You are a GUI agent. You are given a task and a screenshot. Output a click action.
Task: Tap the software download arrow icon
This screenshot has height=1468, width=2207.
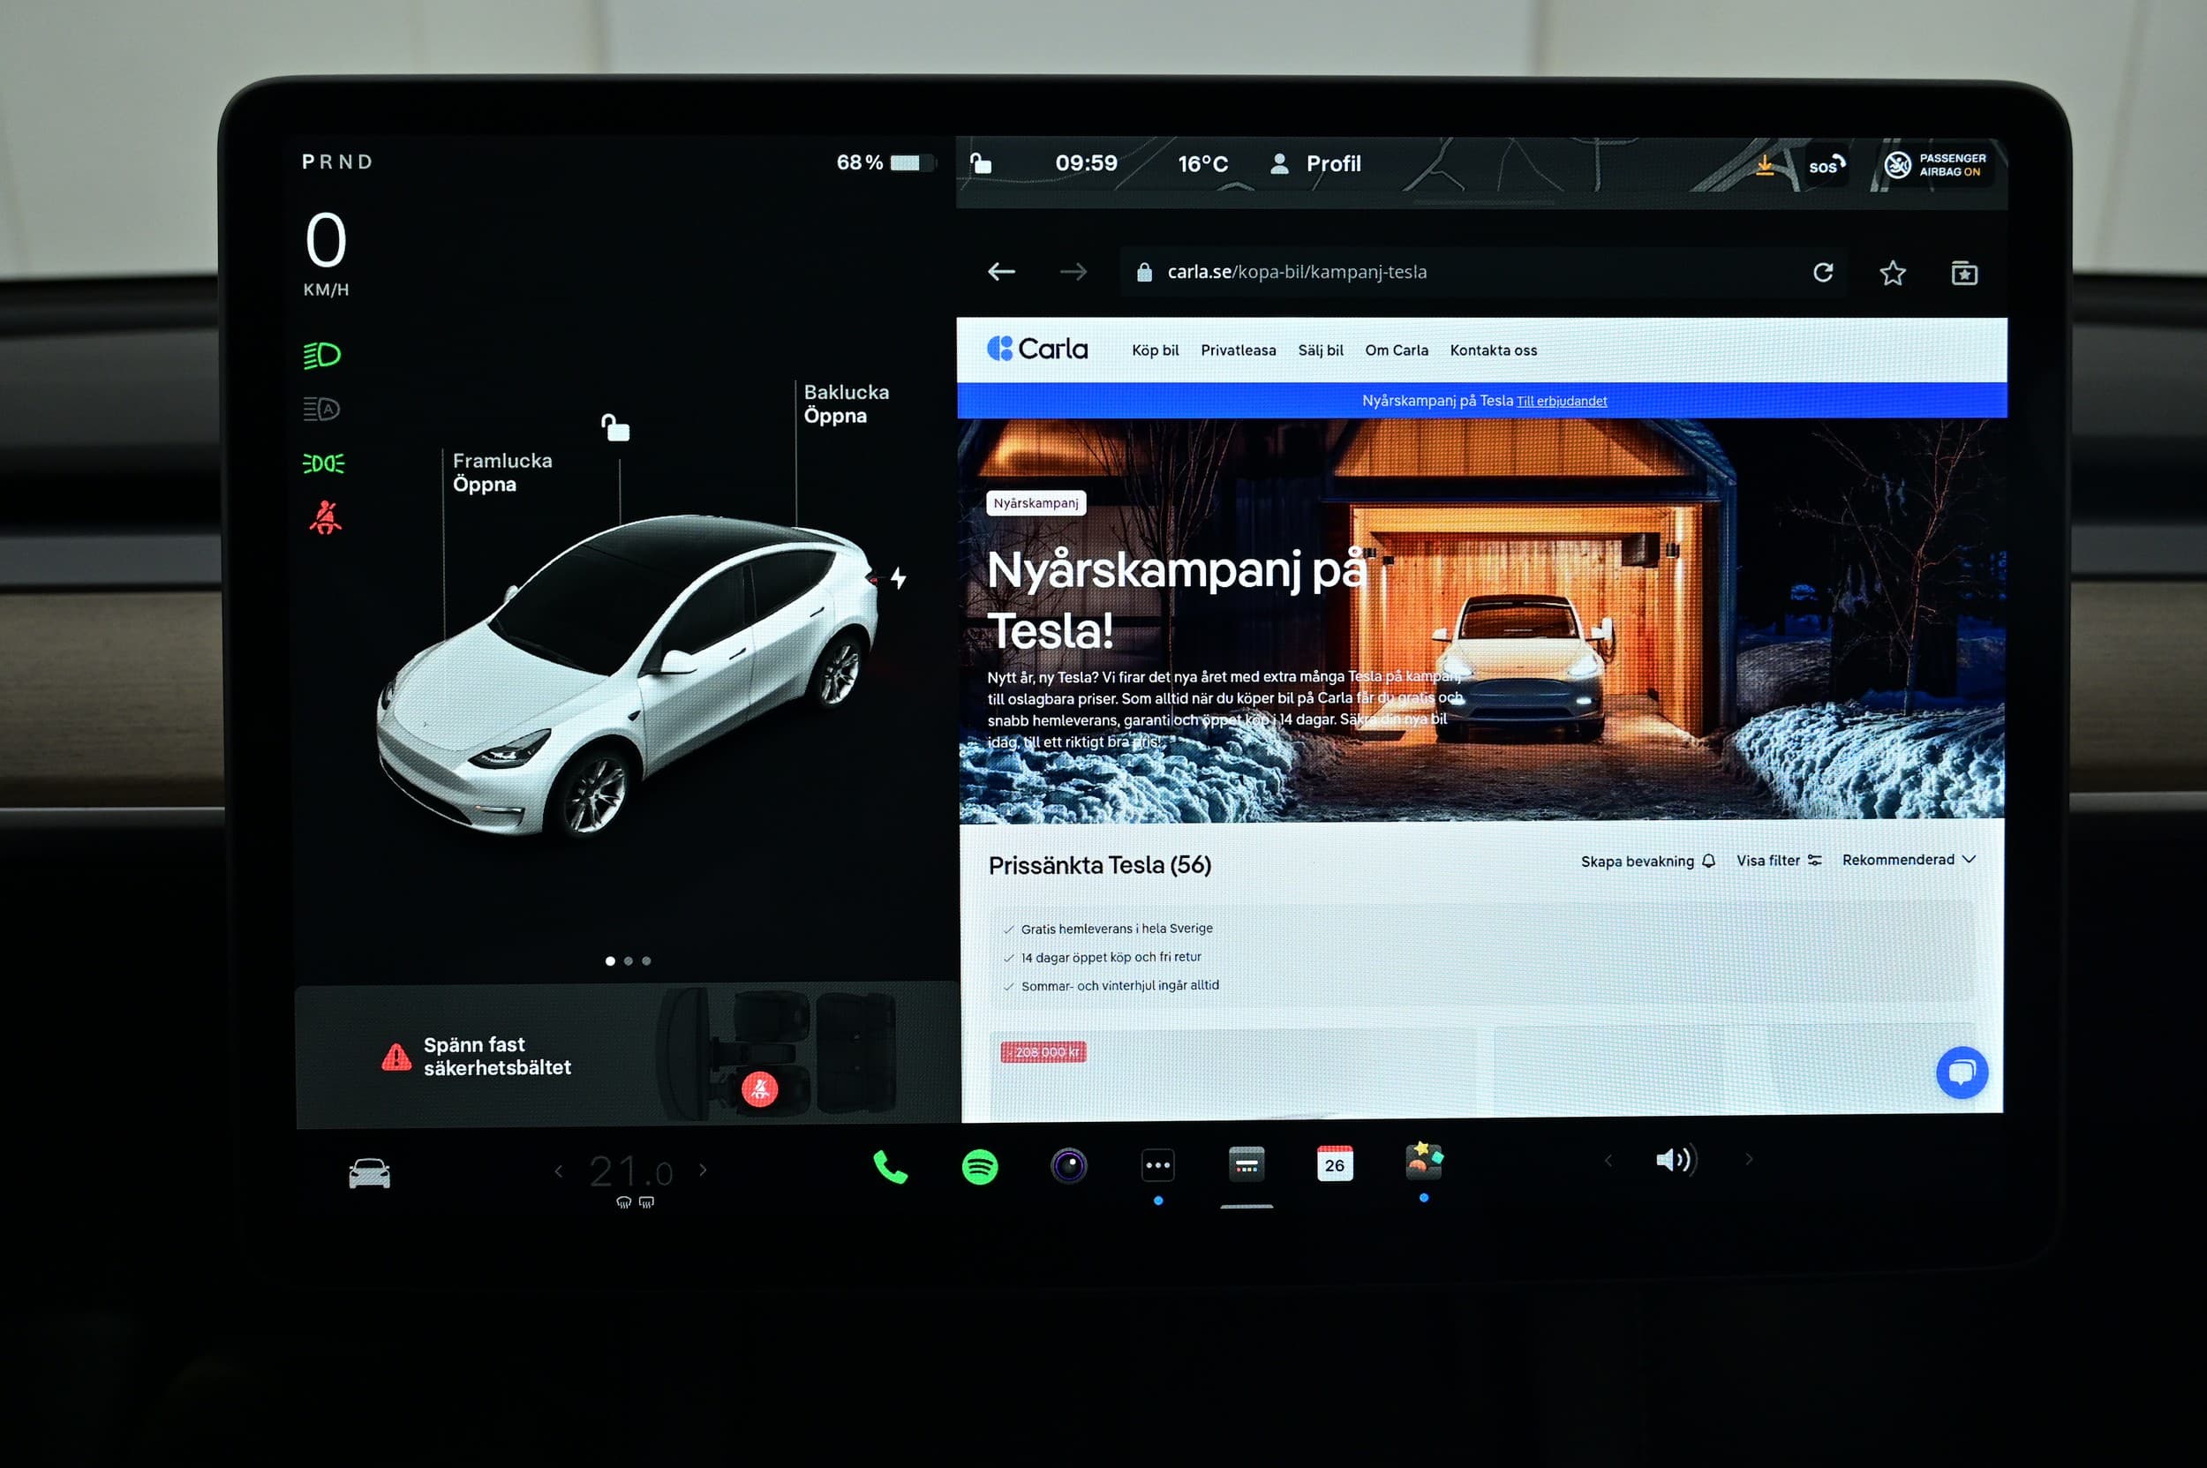1764,166
